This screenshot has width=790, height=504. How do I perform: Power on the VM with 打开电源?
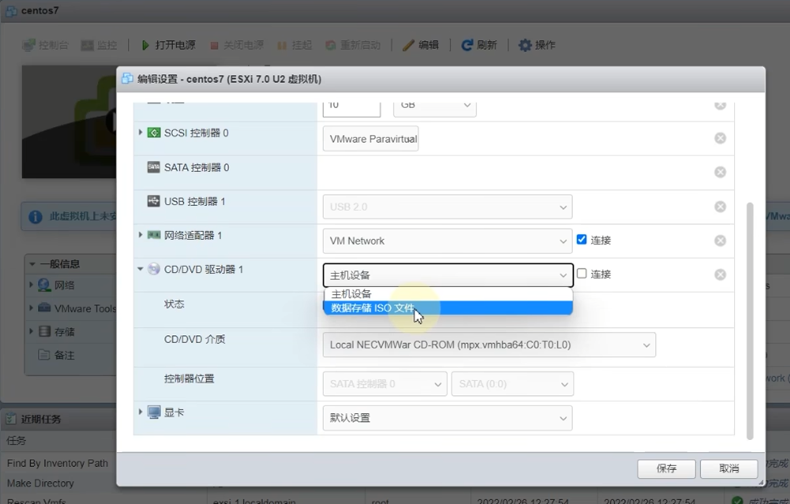(169, 45)
